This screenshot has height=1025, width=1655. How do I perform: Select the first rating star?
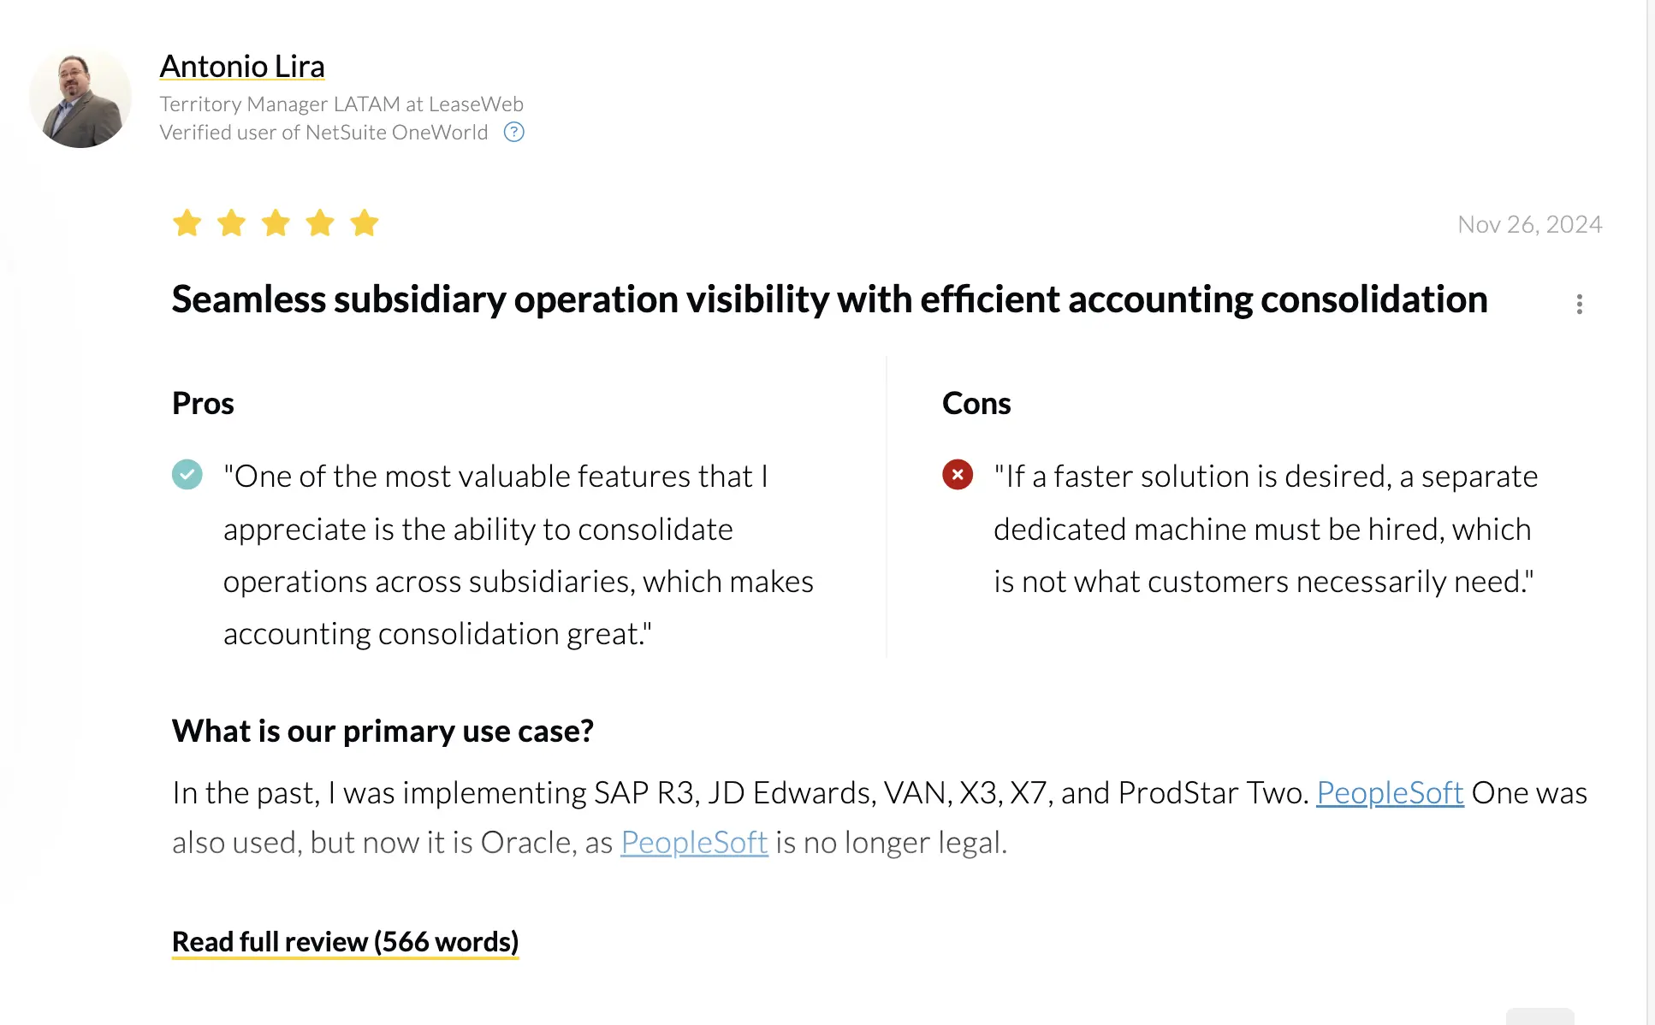coord(187,223)
